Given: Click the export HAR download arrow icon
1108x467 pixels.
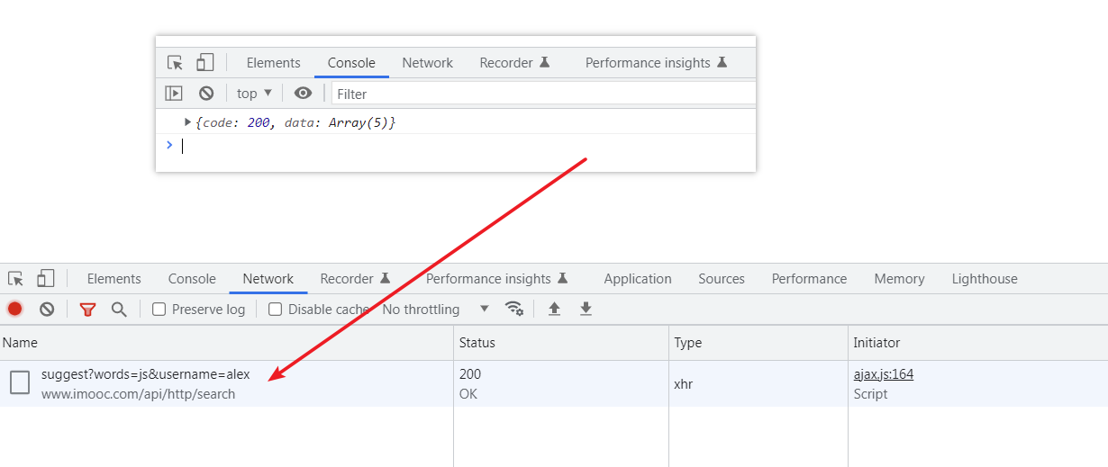Looking at the screenshot, I should [x=586, y=310].
